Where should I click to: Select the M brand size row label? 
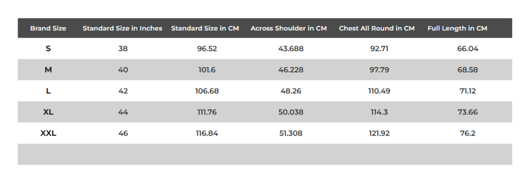click(x=48, y=70)
